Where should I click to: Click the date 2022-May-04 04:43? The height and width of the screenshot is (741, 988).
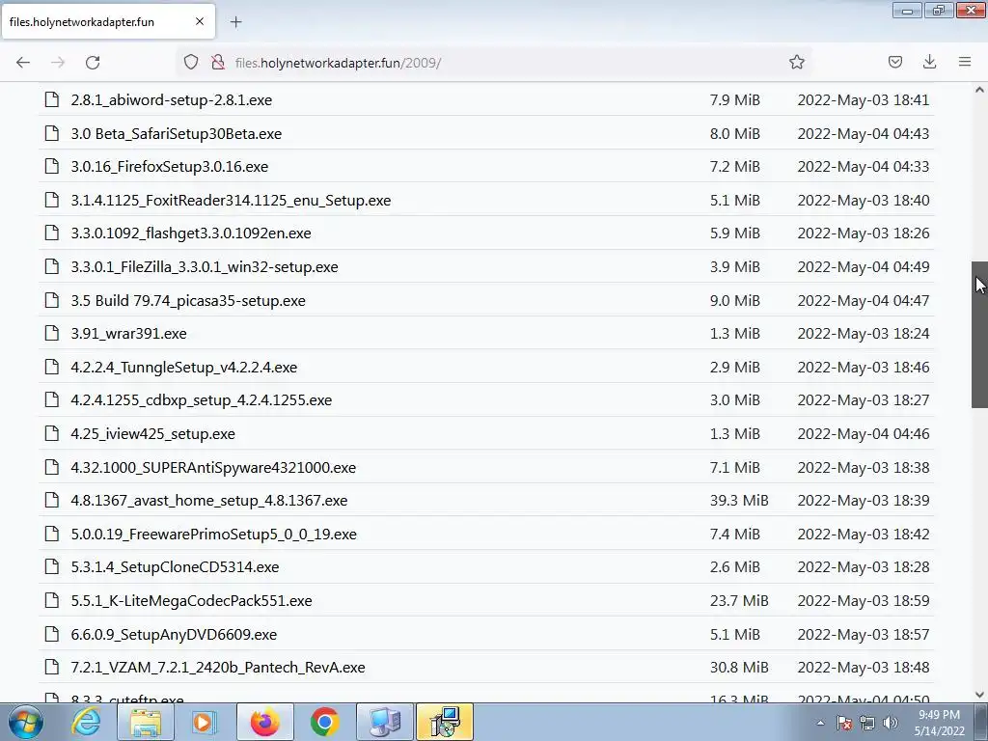(x=864, y=133)
